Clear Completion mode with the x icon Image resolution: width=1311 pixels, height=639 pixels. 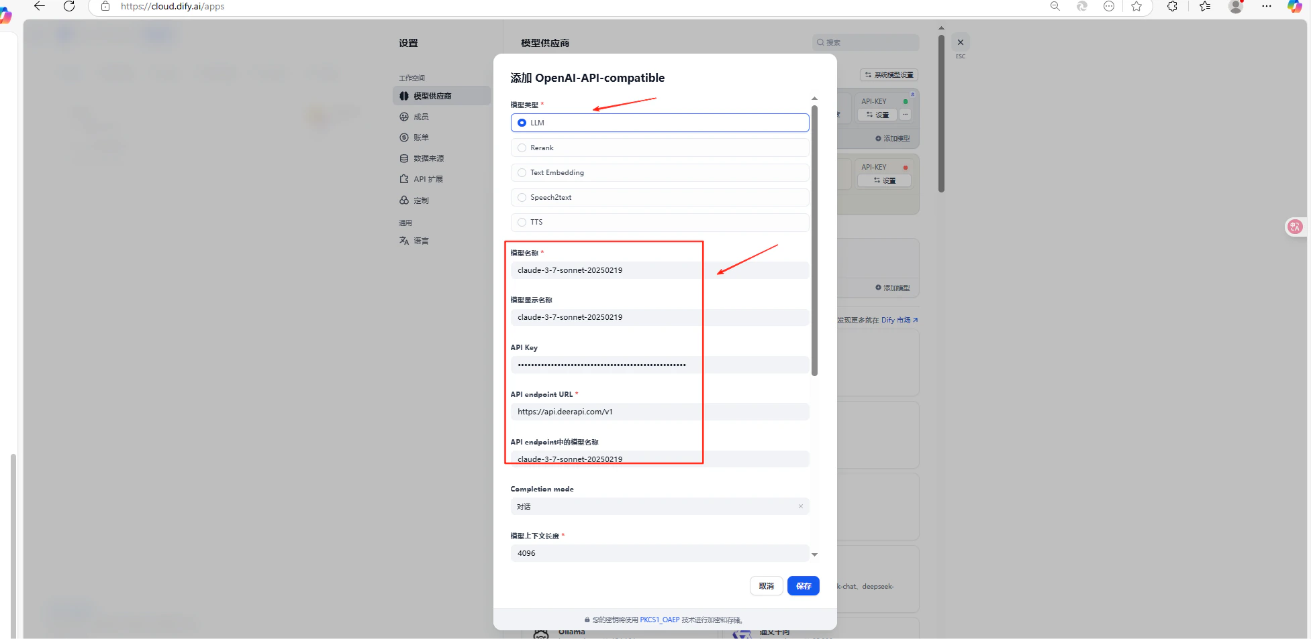800,506
